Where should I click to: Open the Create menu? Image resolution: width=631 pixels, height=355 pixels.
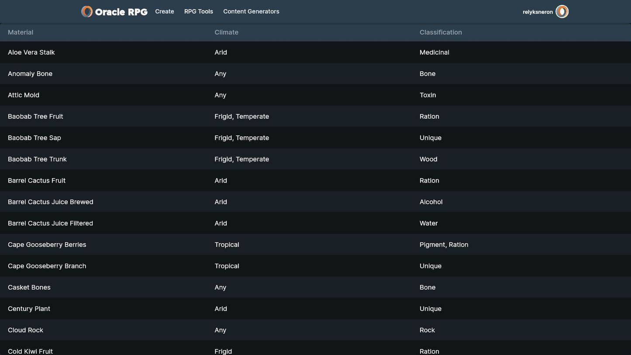(165, 12)
